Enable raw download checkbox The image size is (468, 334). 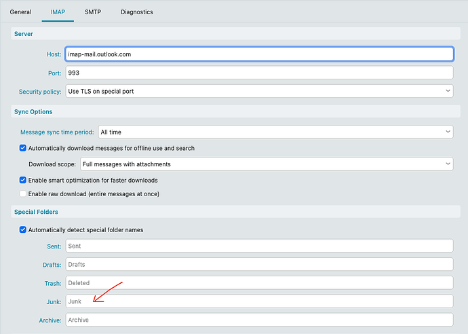[x=23, y=193]
